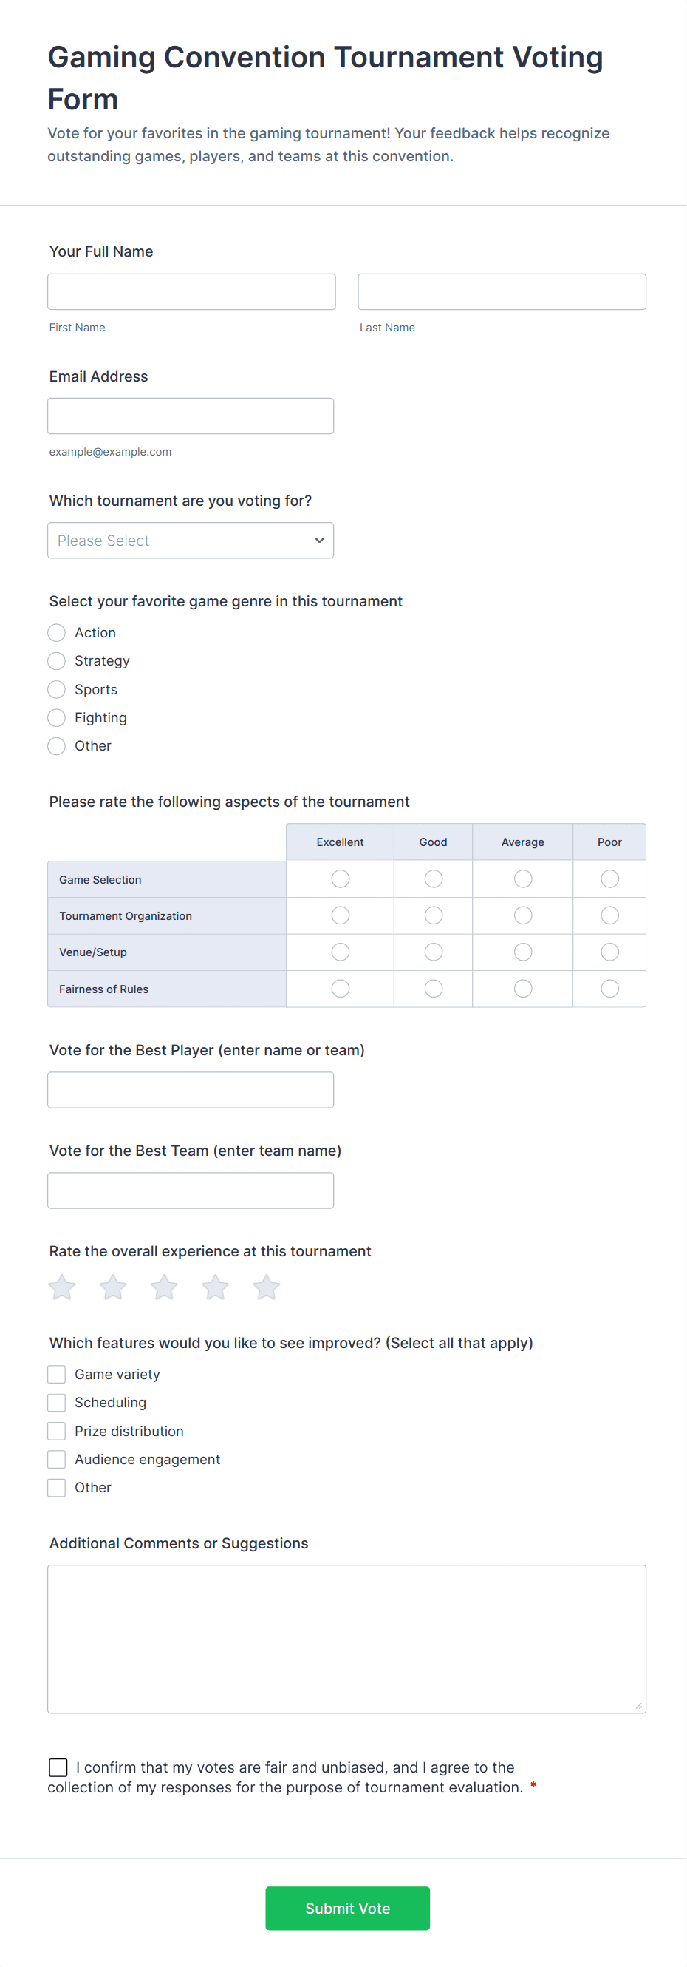Screen dimensions: 687x1967
Task: Click the second rating star
Action: [113, 1287]
